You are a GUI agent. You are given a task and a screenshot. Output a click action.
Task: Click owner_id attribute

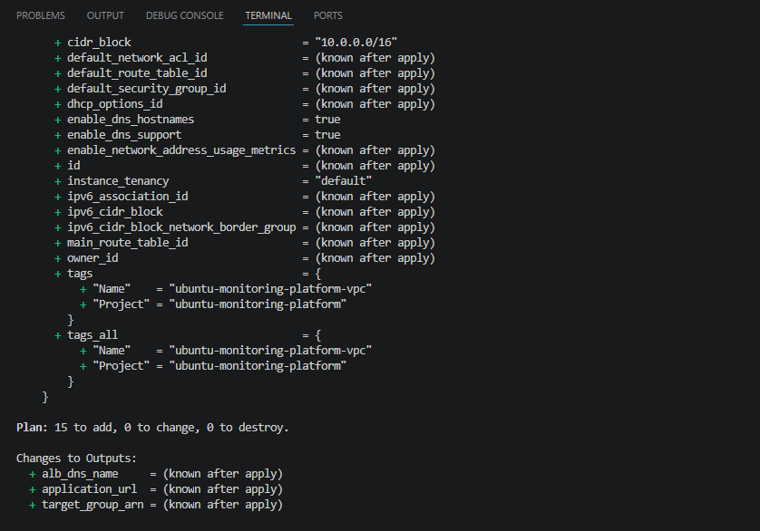tap(93, 258)
